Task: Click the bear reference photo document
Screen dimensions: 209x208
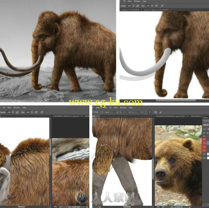Action: click(x=178, y=165)
